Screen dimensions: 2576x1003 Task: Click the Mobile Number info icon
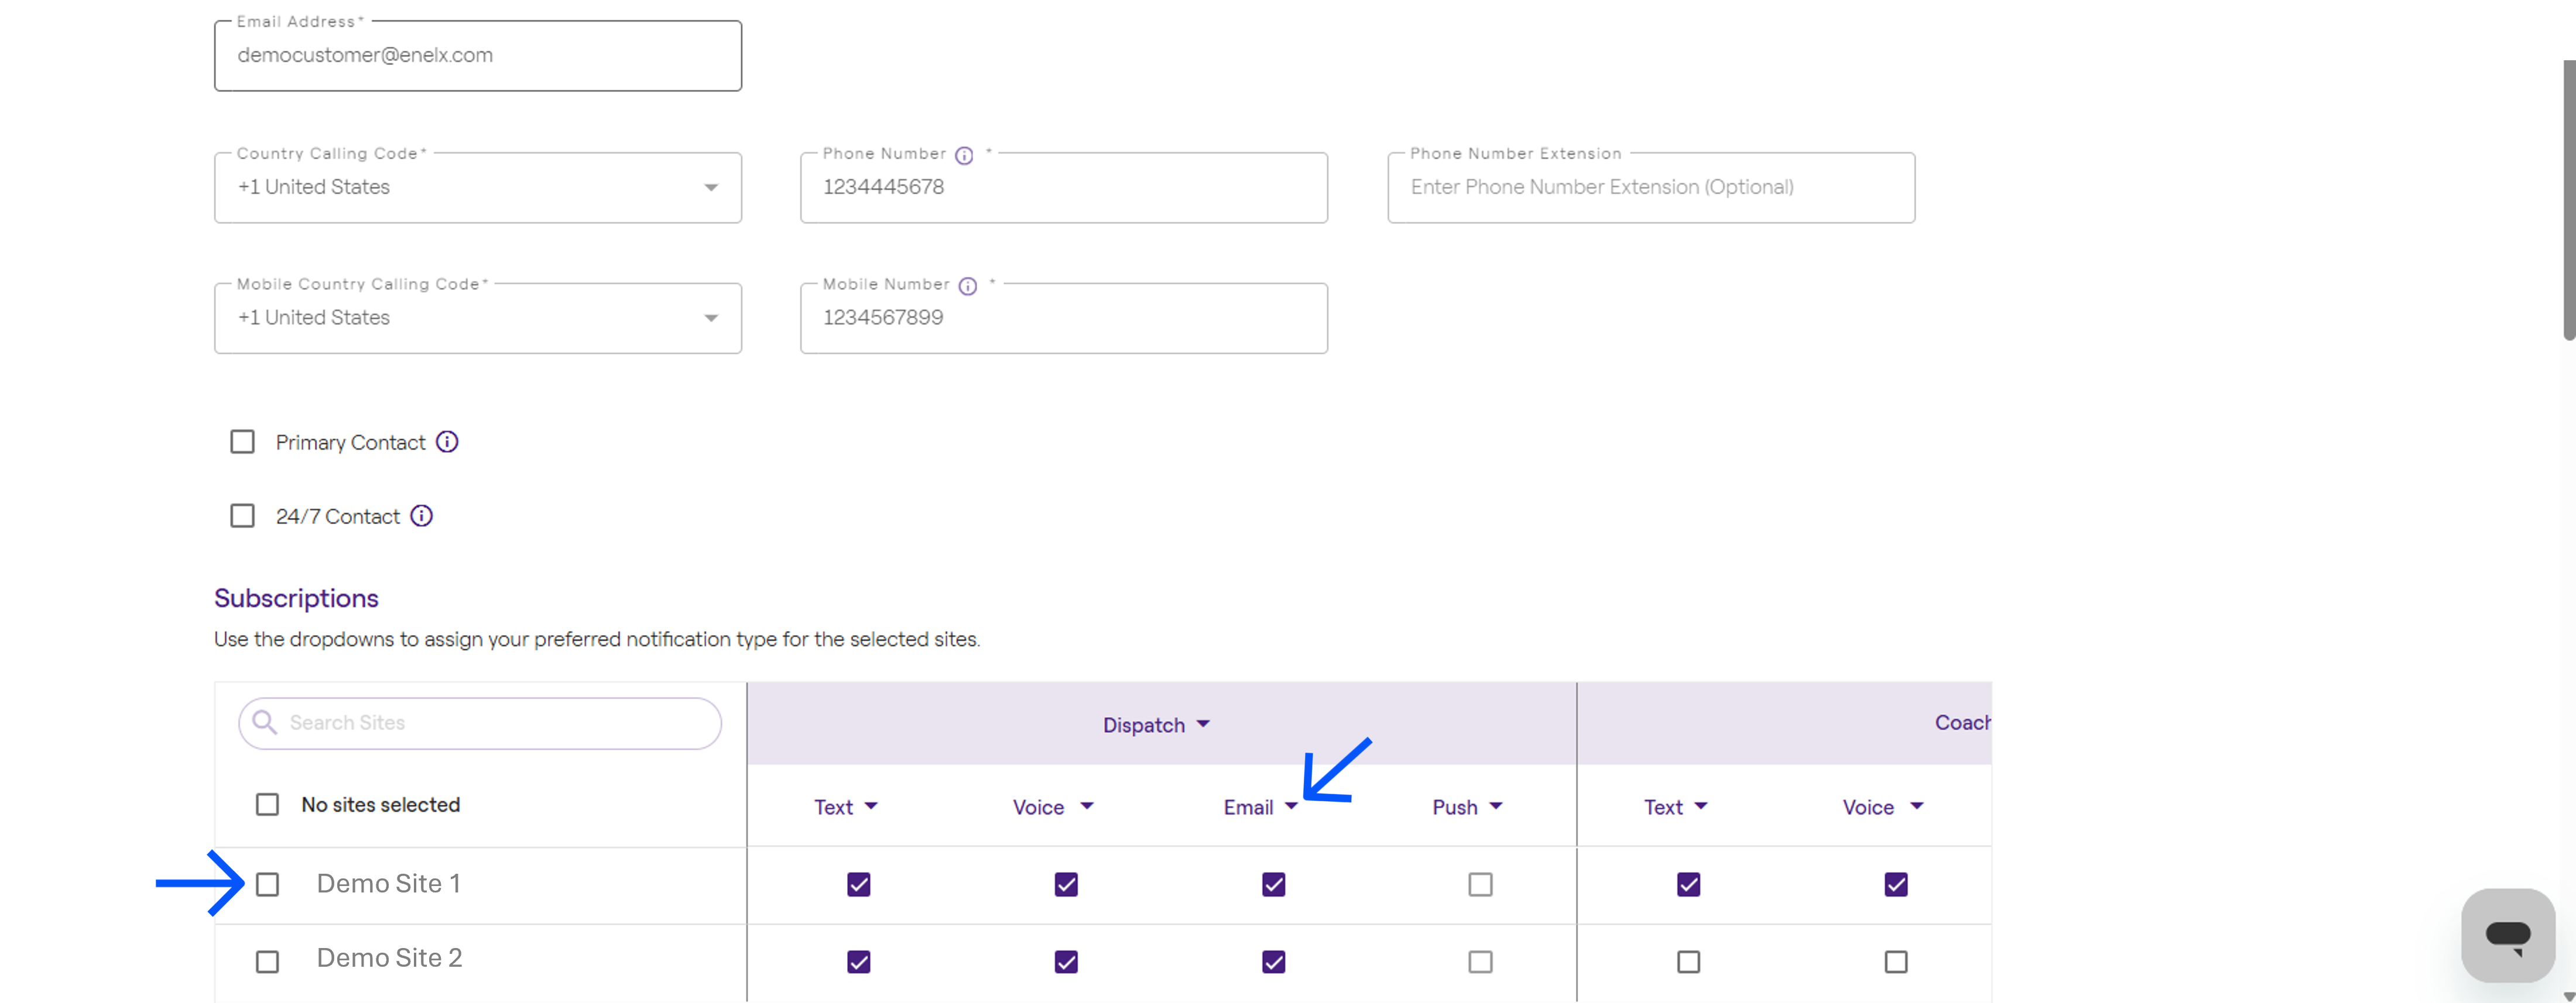[968, 286]
